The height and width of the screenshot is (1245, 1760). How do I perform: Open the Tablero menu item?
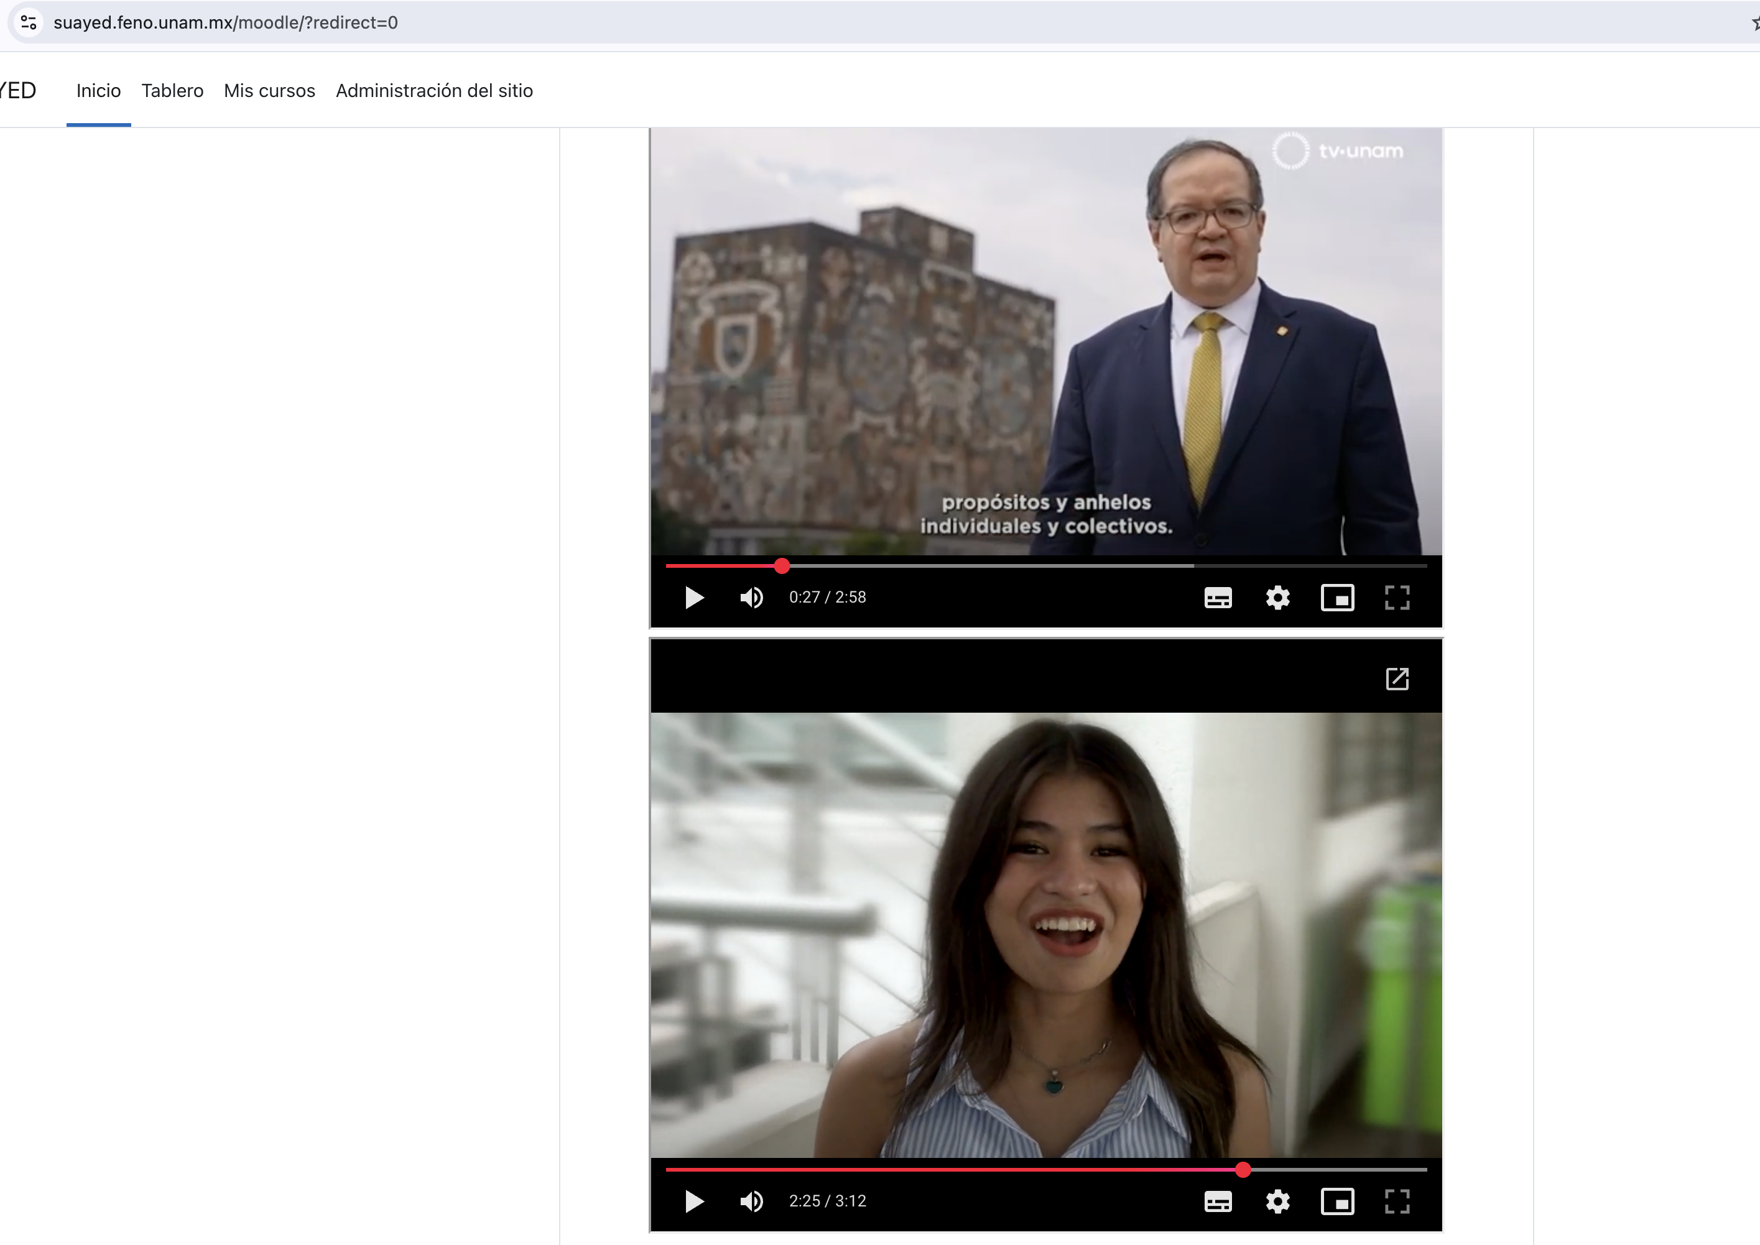point(172,90)
